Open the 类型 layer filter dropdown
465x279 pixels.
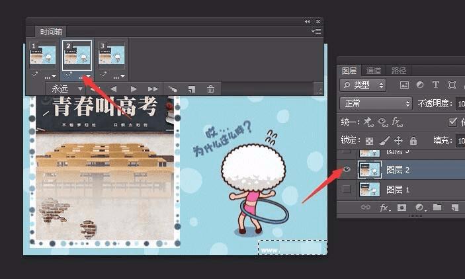pos(362,85)
